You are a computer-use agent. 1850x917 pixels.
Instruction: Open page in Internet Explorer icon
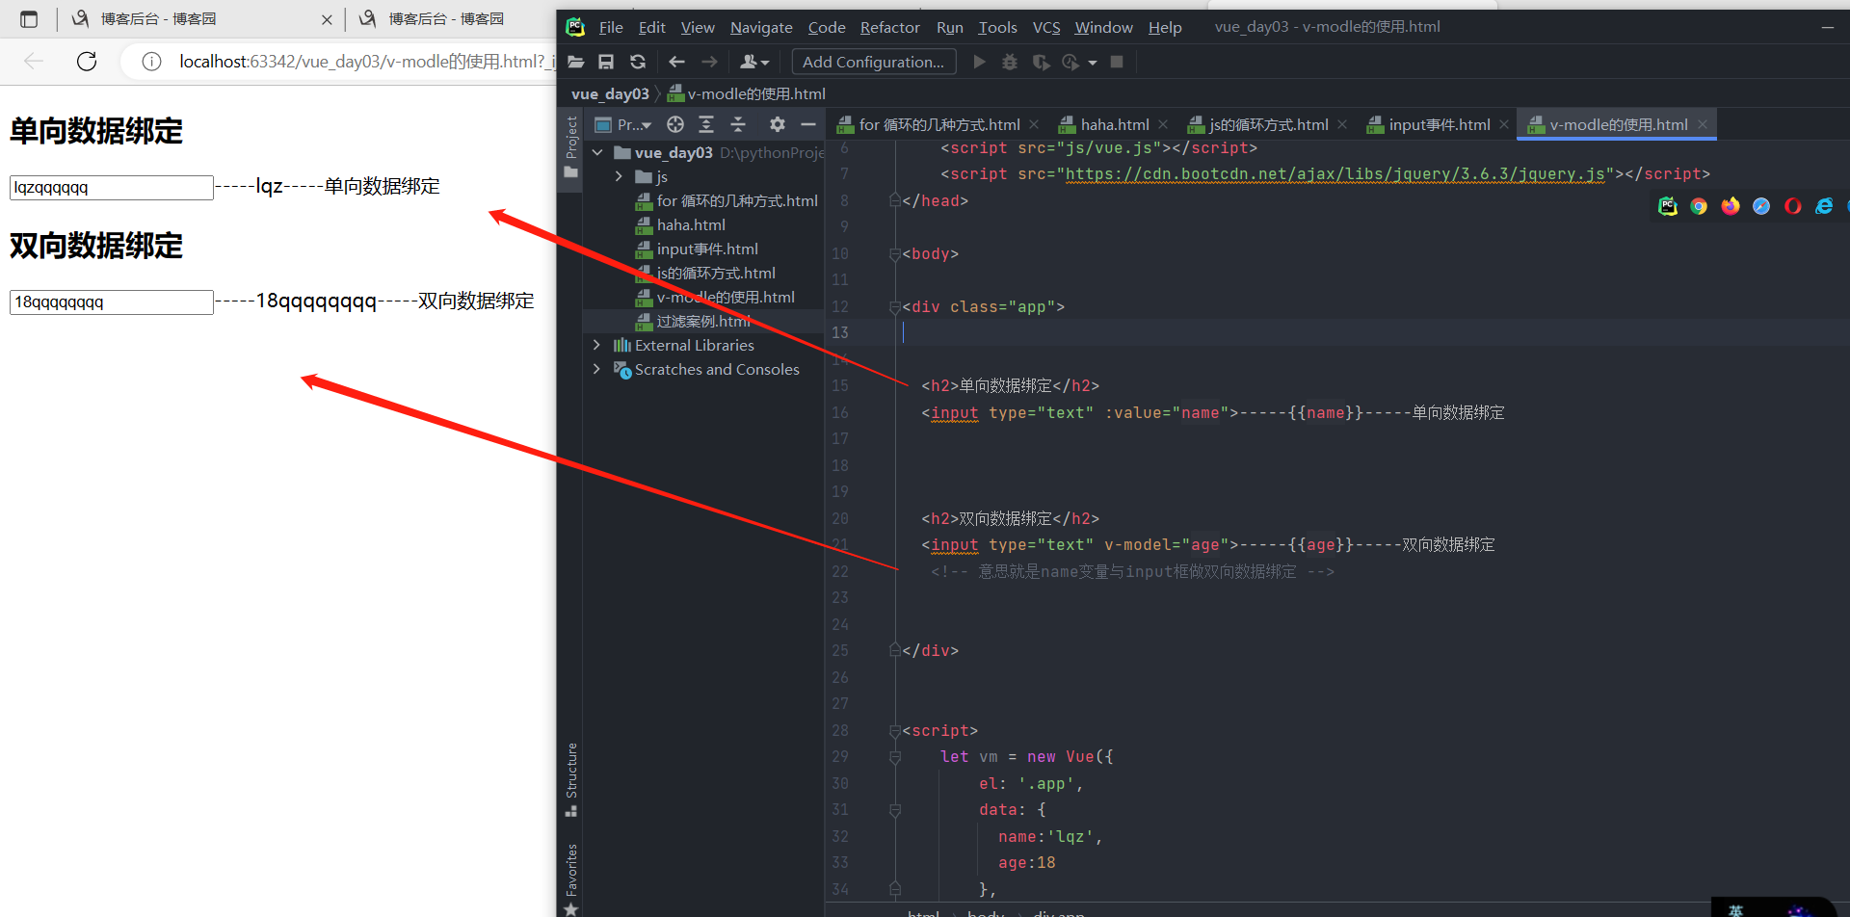(1824, 206)
